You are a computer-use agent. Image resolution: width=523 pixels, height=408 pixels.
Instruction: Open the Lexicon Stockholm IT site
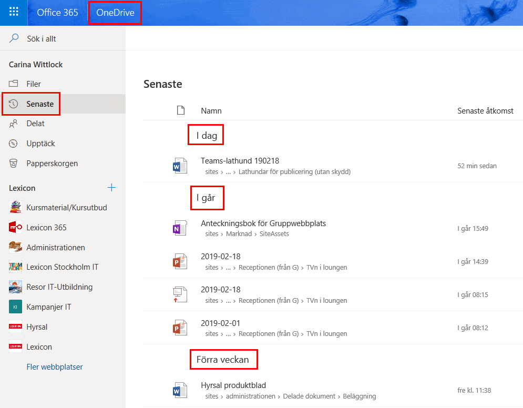[x=63, y=267]
